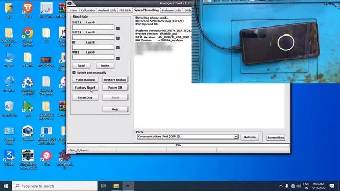Tick the IMEI 1 checkbox
340x191 pixels.
tap(118, 28)
